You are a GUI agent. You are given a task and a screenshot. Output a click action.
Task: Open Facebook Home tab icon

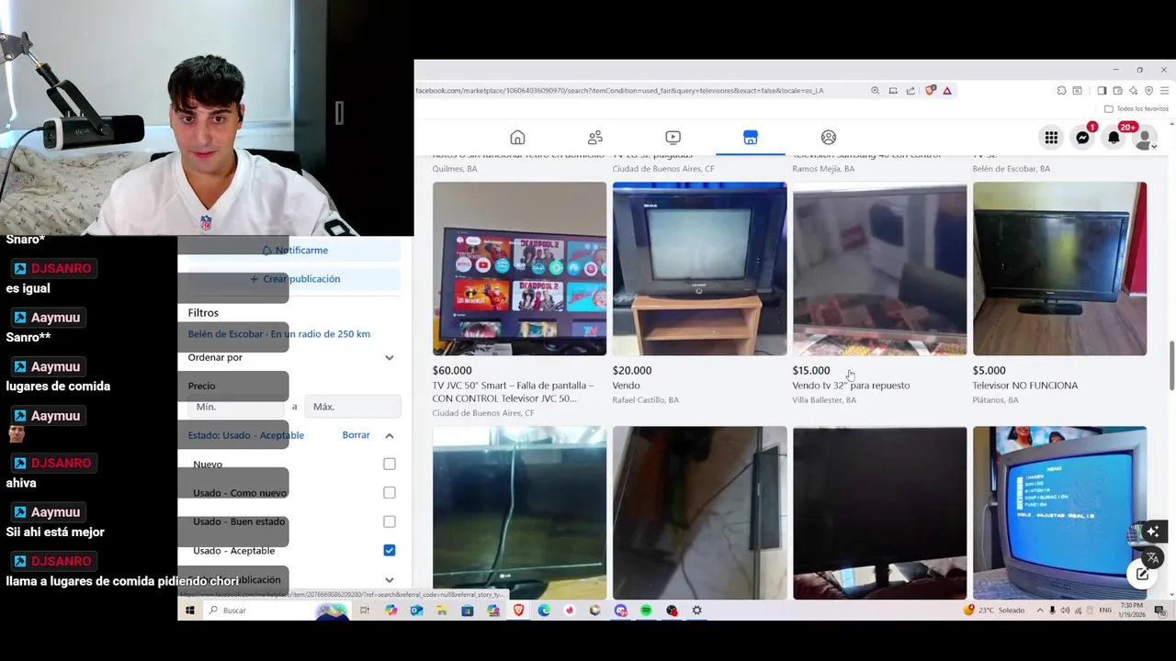517,138
